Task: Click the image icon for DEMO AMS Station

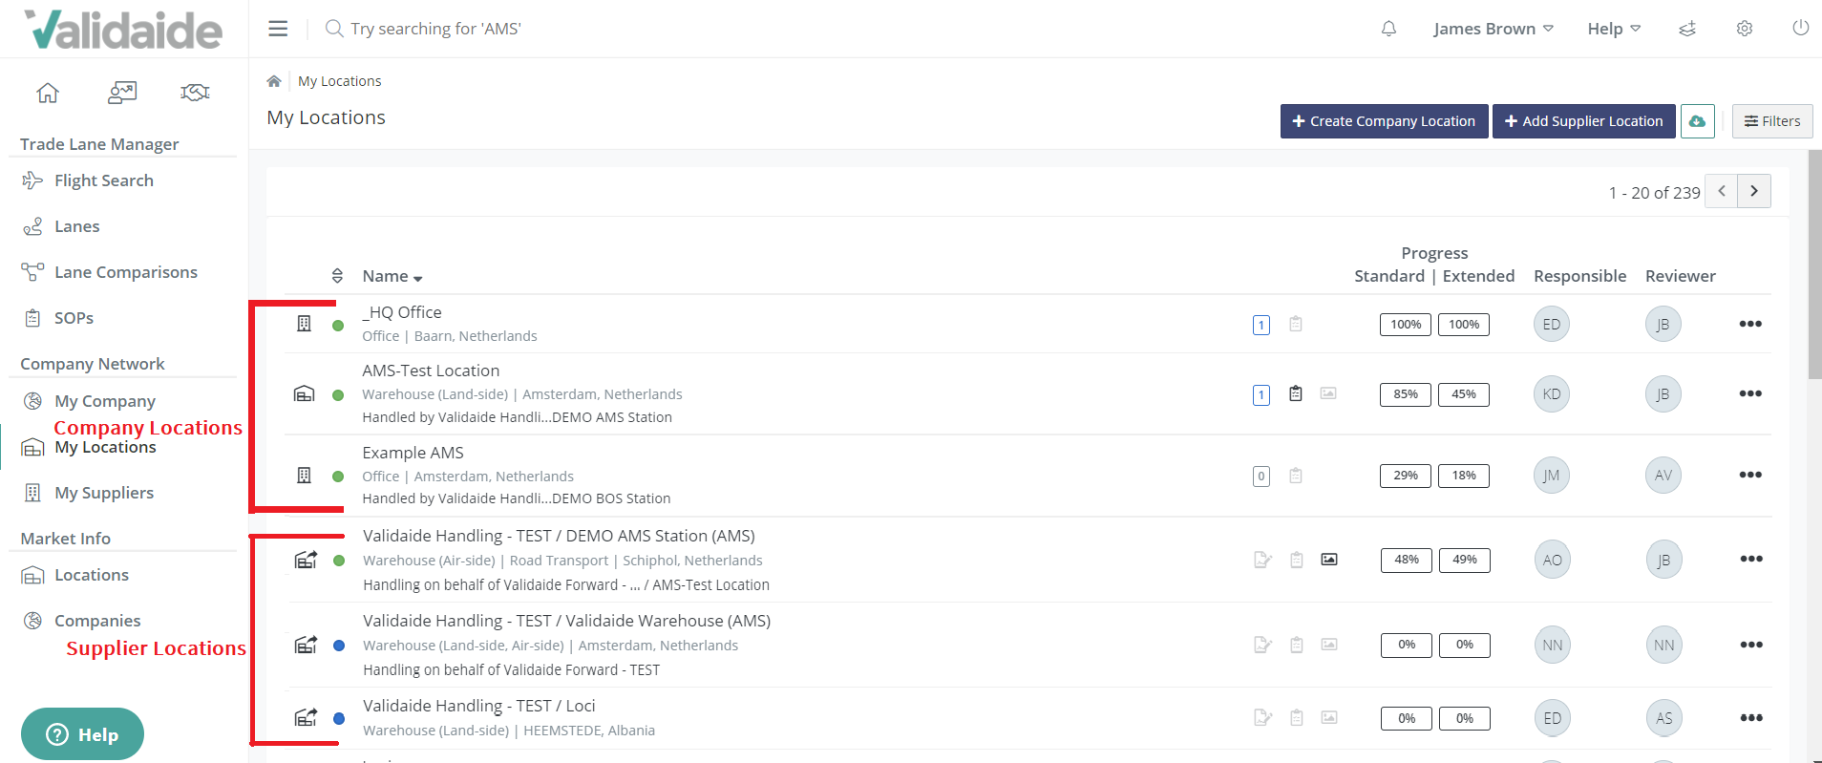Action: pos(1328,560)
